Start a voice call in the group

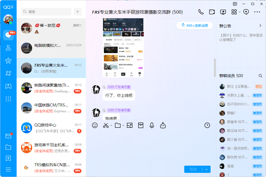[x=201, y=12]
